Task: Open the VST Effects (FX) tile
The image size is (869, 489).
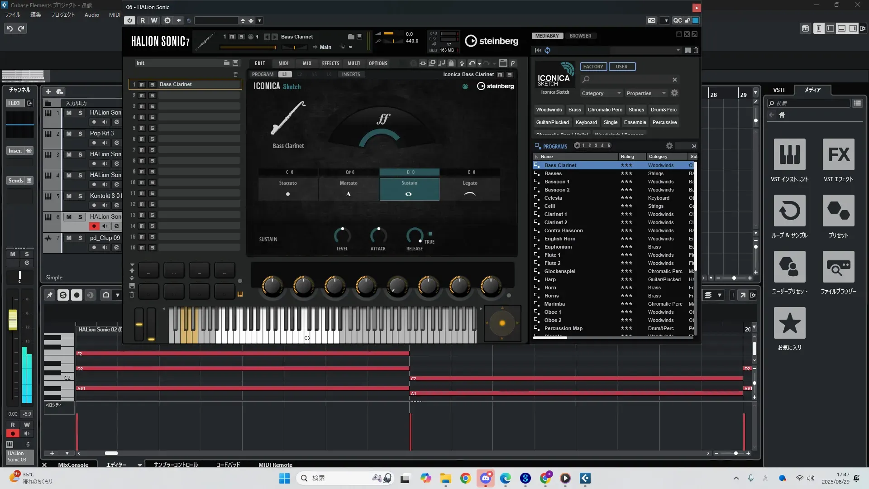Action: (838, 155)
